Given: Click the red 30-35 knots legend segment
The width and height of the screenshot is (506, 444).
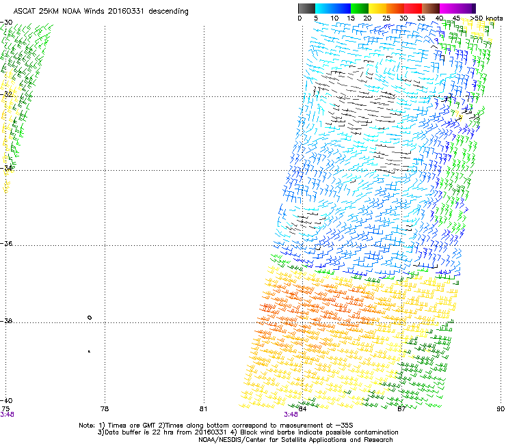Looking at the screenshot, I should coord(413,8).
